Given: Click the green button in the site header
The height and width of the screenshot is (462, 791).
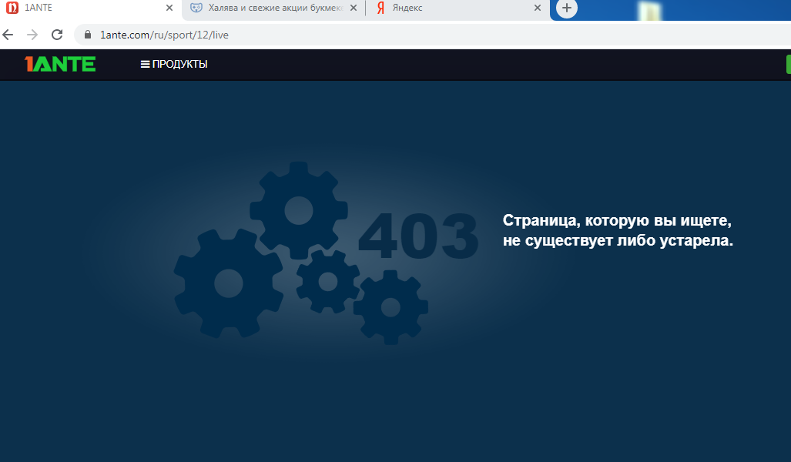Looking at the screenshot, I should pos(789,64).
